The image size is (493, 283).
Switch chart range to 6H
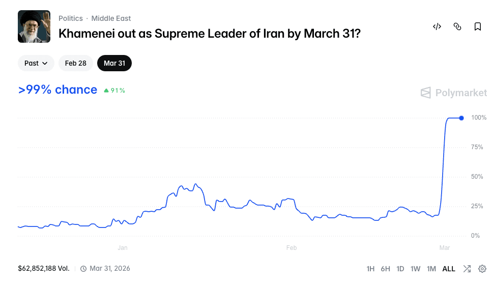tap(385, 269)
